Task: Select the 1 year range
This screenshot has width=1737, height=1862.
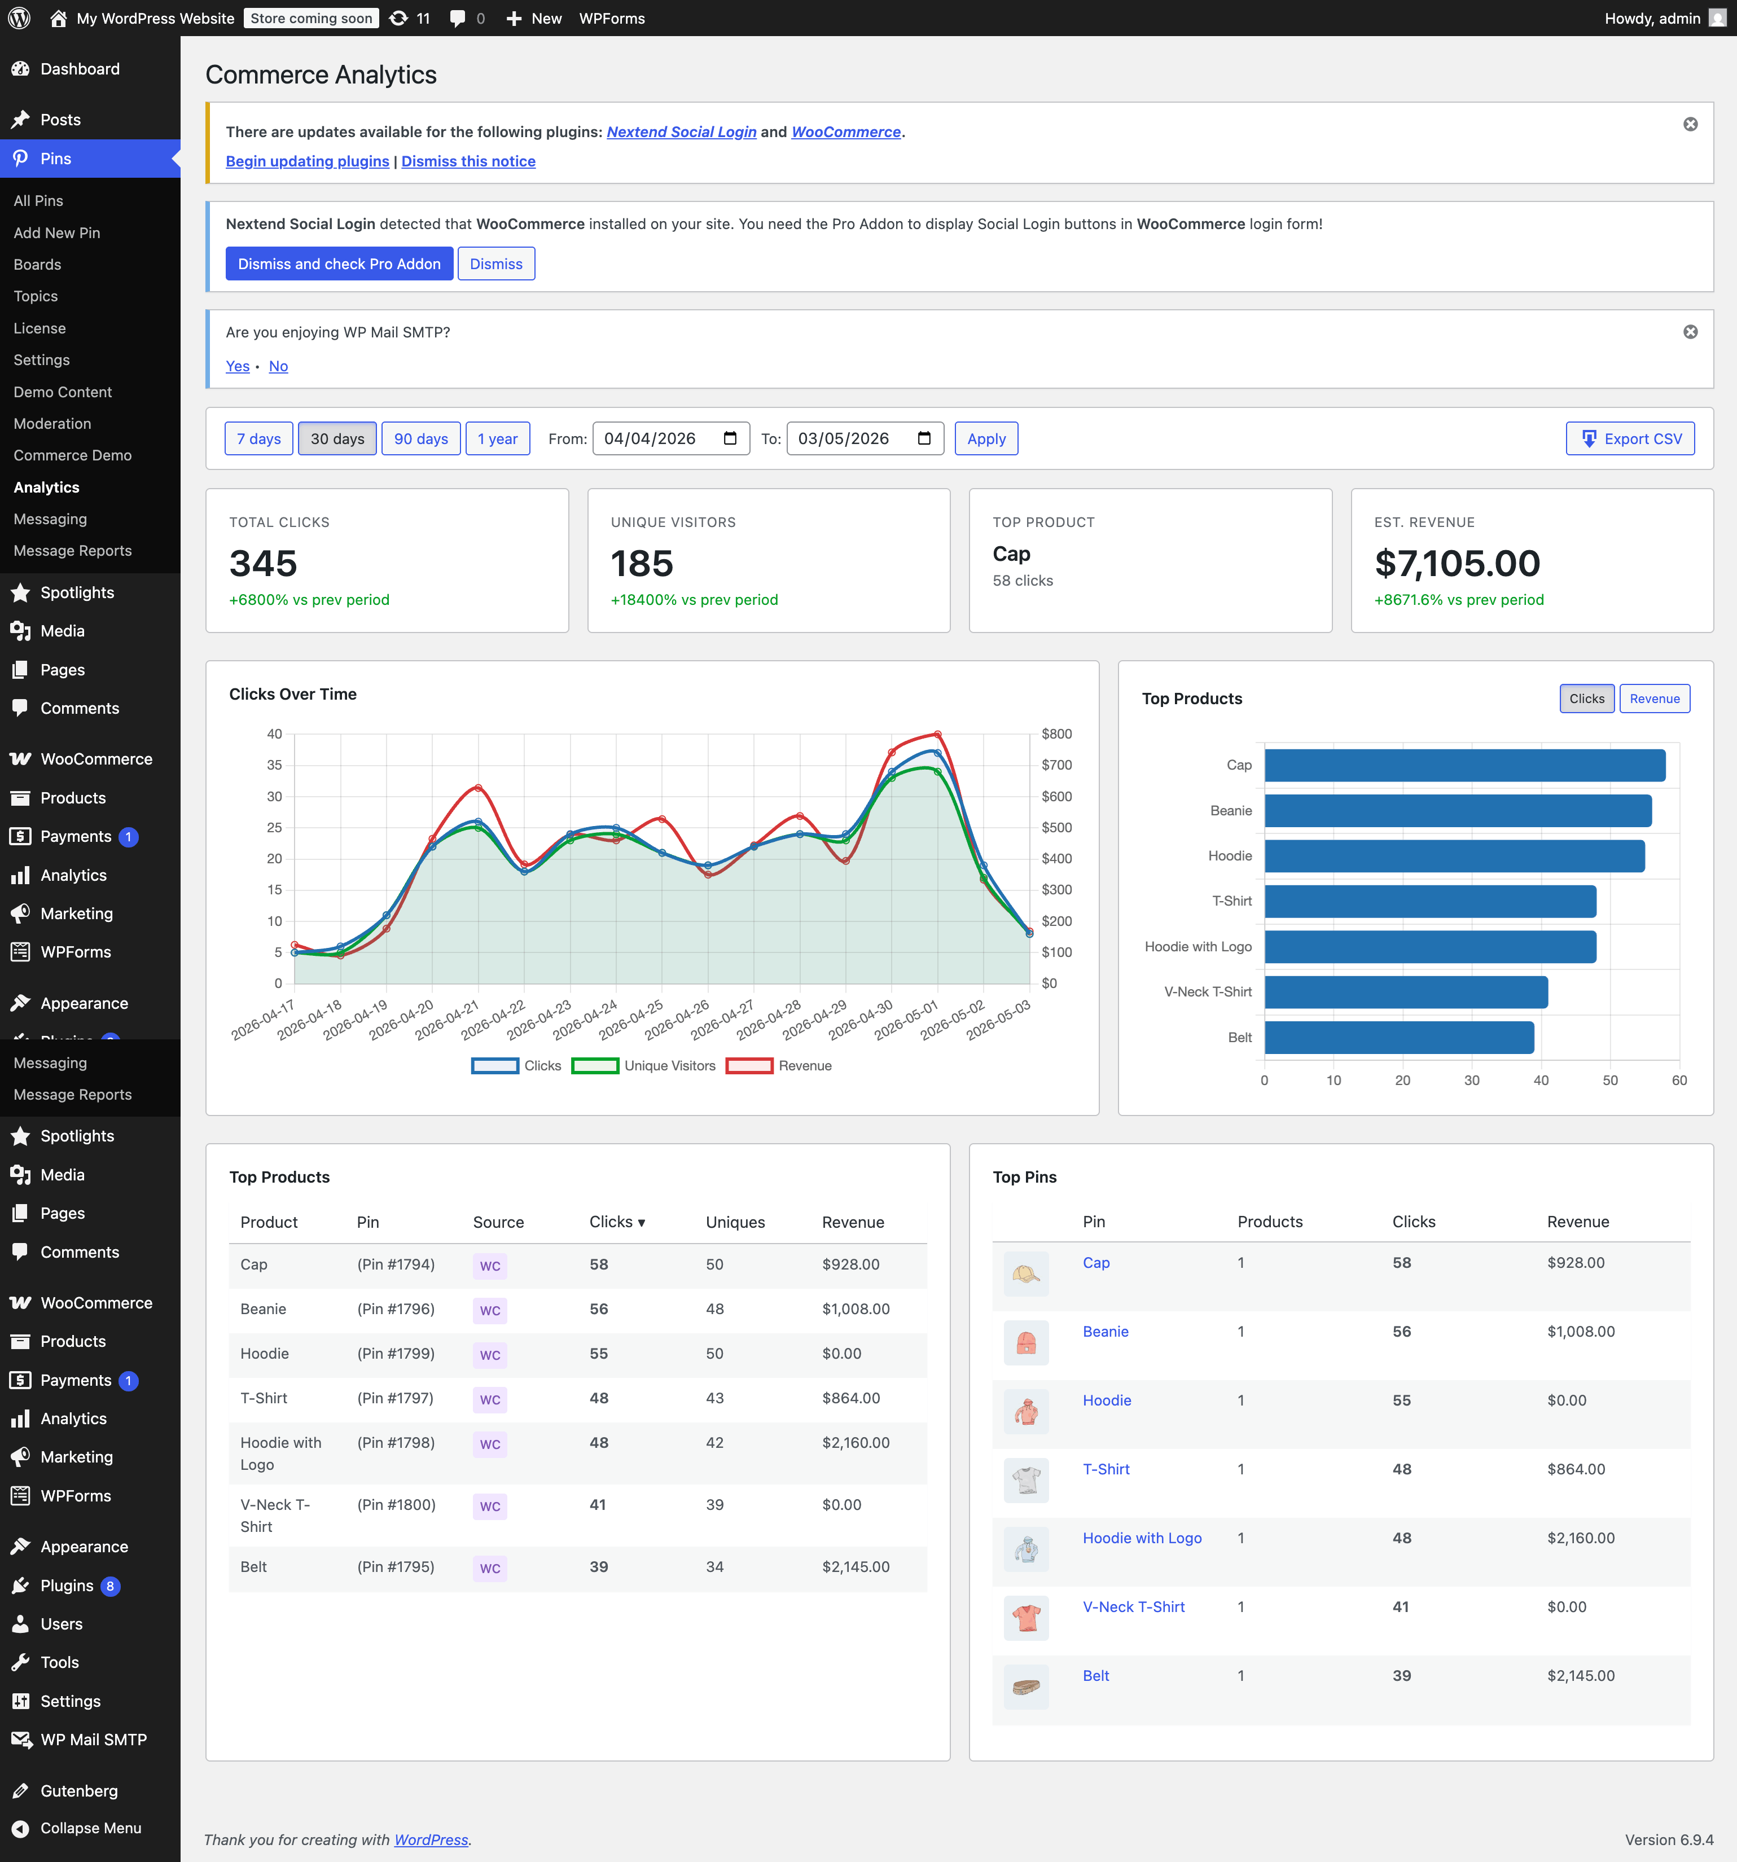Action: [498, 438]
